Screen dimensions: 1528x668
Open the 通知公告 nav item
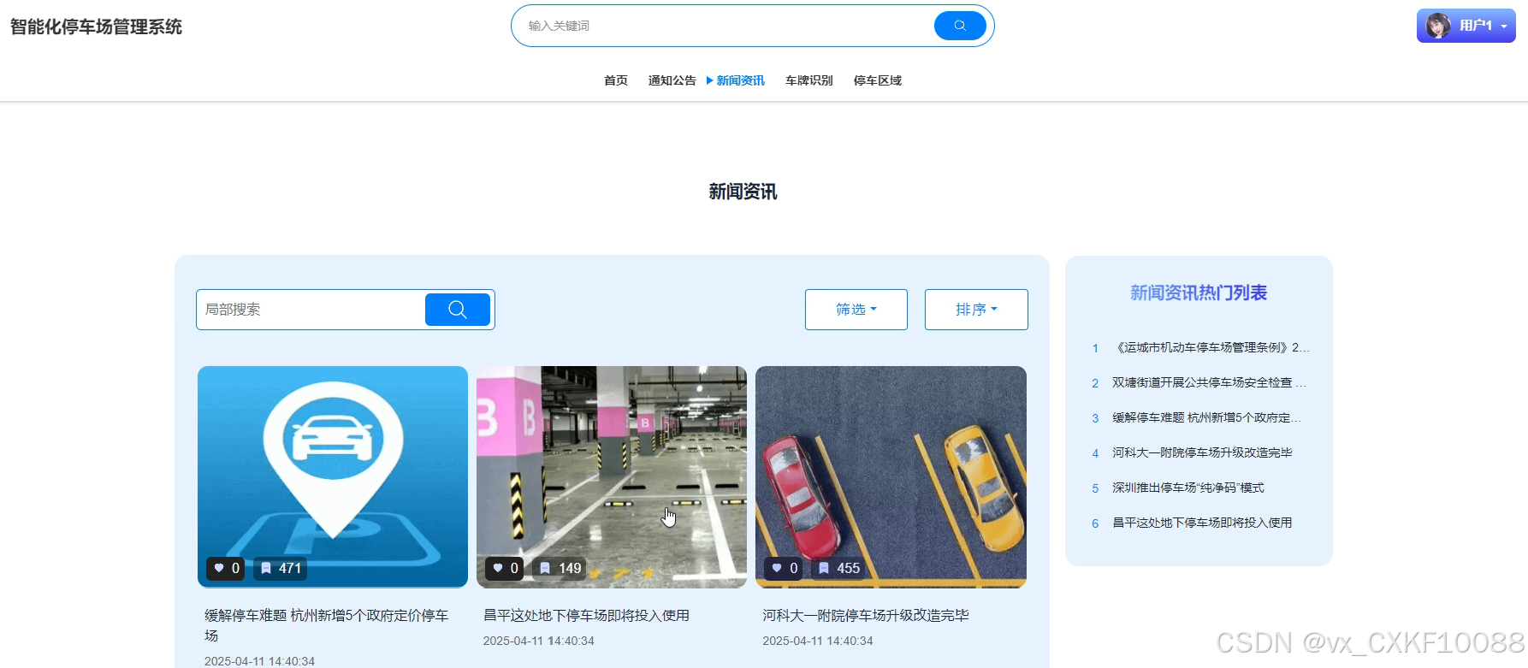point(672,80)
